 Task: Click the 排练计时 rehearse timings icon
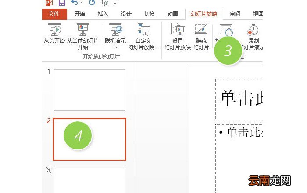point(226,30)
